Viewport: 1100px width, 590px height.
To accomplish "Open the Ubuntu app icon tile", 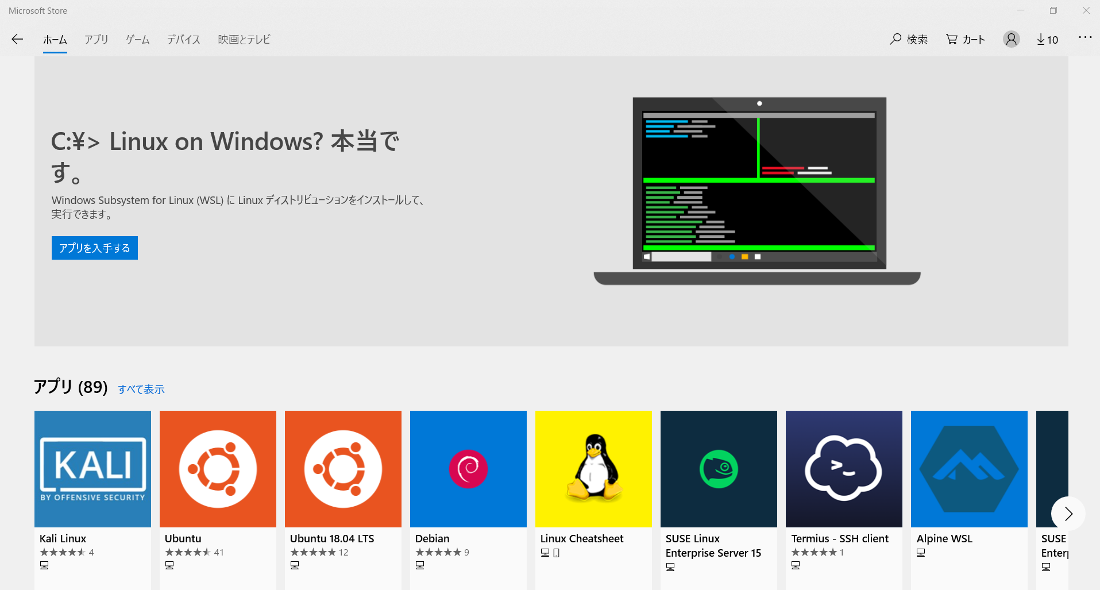I will click(218, 469).
